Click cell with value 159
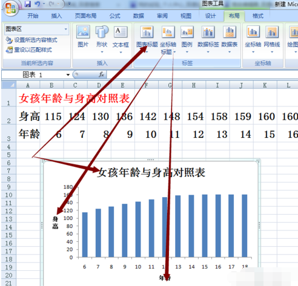298x286 pixels. point(241,116)
